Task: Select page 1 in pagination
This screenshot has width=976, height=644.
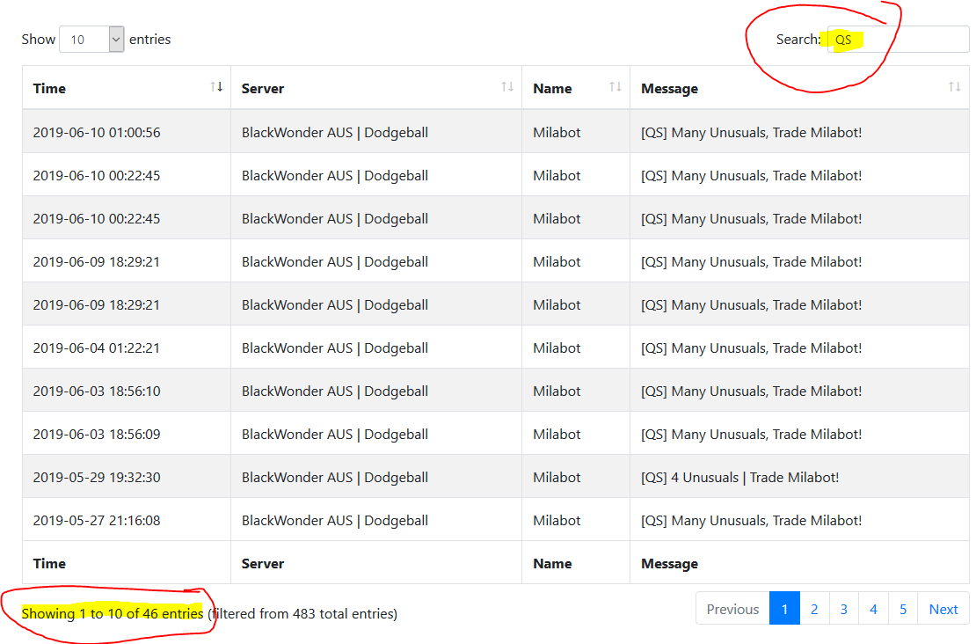Action: [784, 609]
